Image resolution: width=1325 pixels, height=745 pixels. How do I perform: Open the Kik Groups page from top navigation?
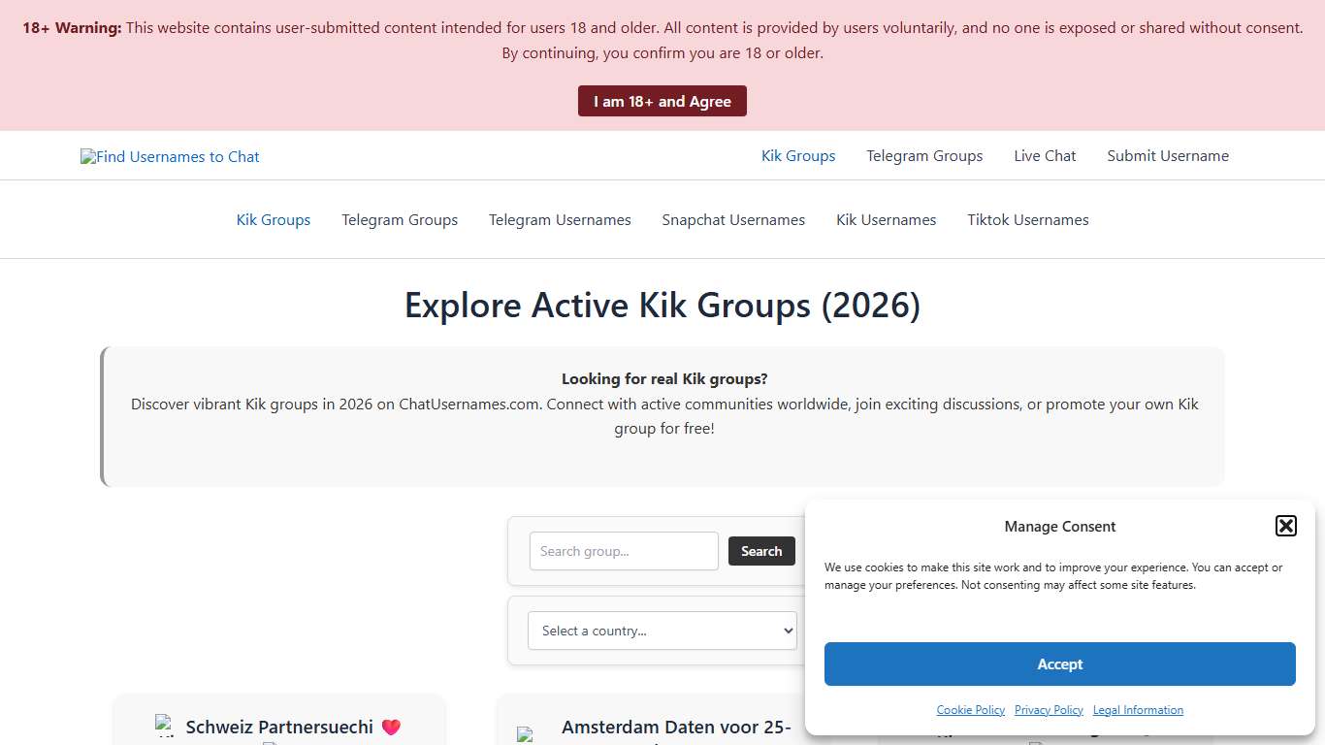[x=797, y=155]
